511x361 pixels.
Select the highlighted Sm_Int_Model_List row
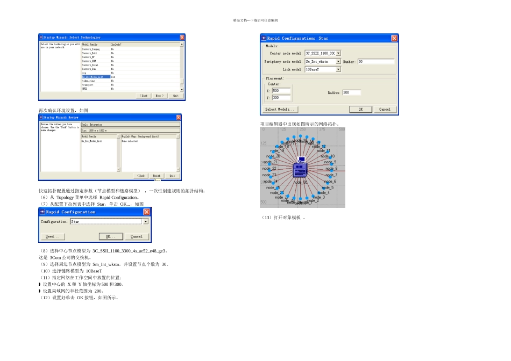96,77
